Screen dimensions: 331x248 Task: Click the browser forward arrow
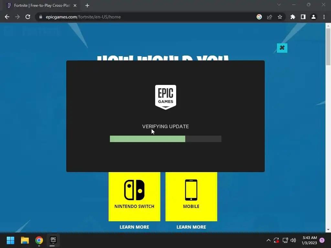[x=17, y=17]
